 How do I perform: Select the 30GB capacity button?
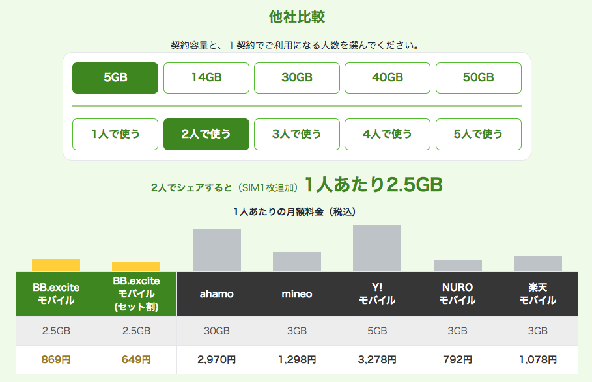coord(297,77)
